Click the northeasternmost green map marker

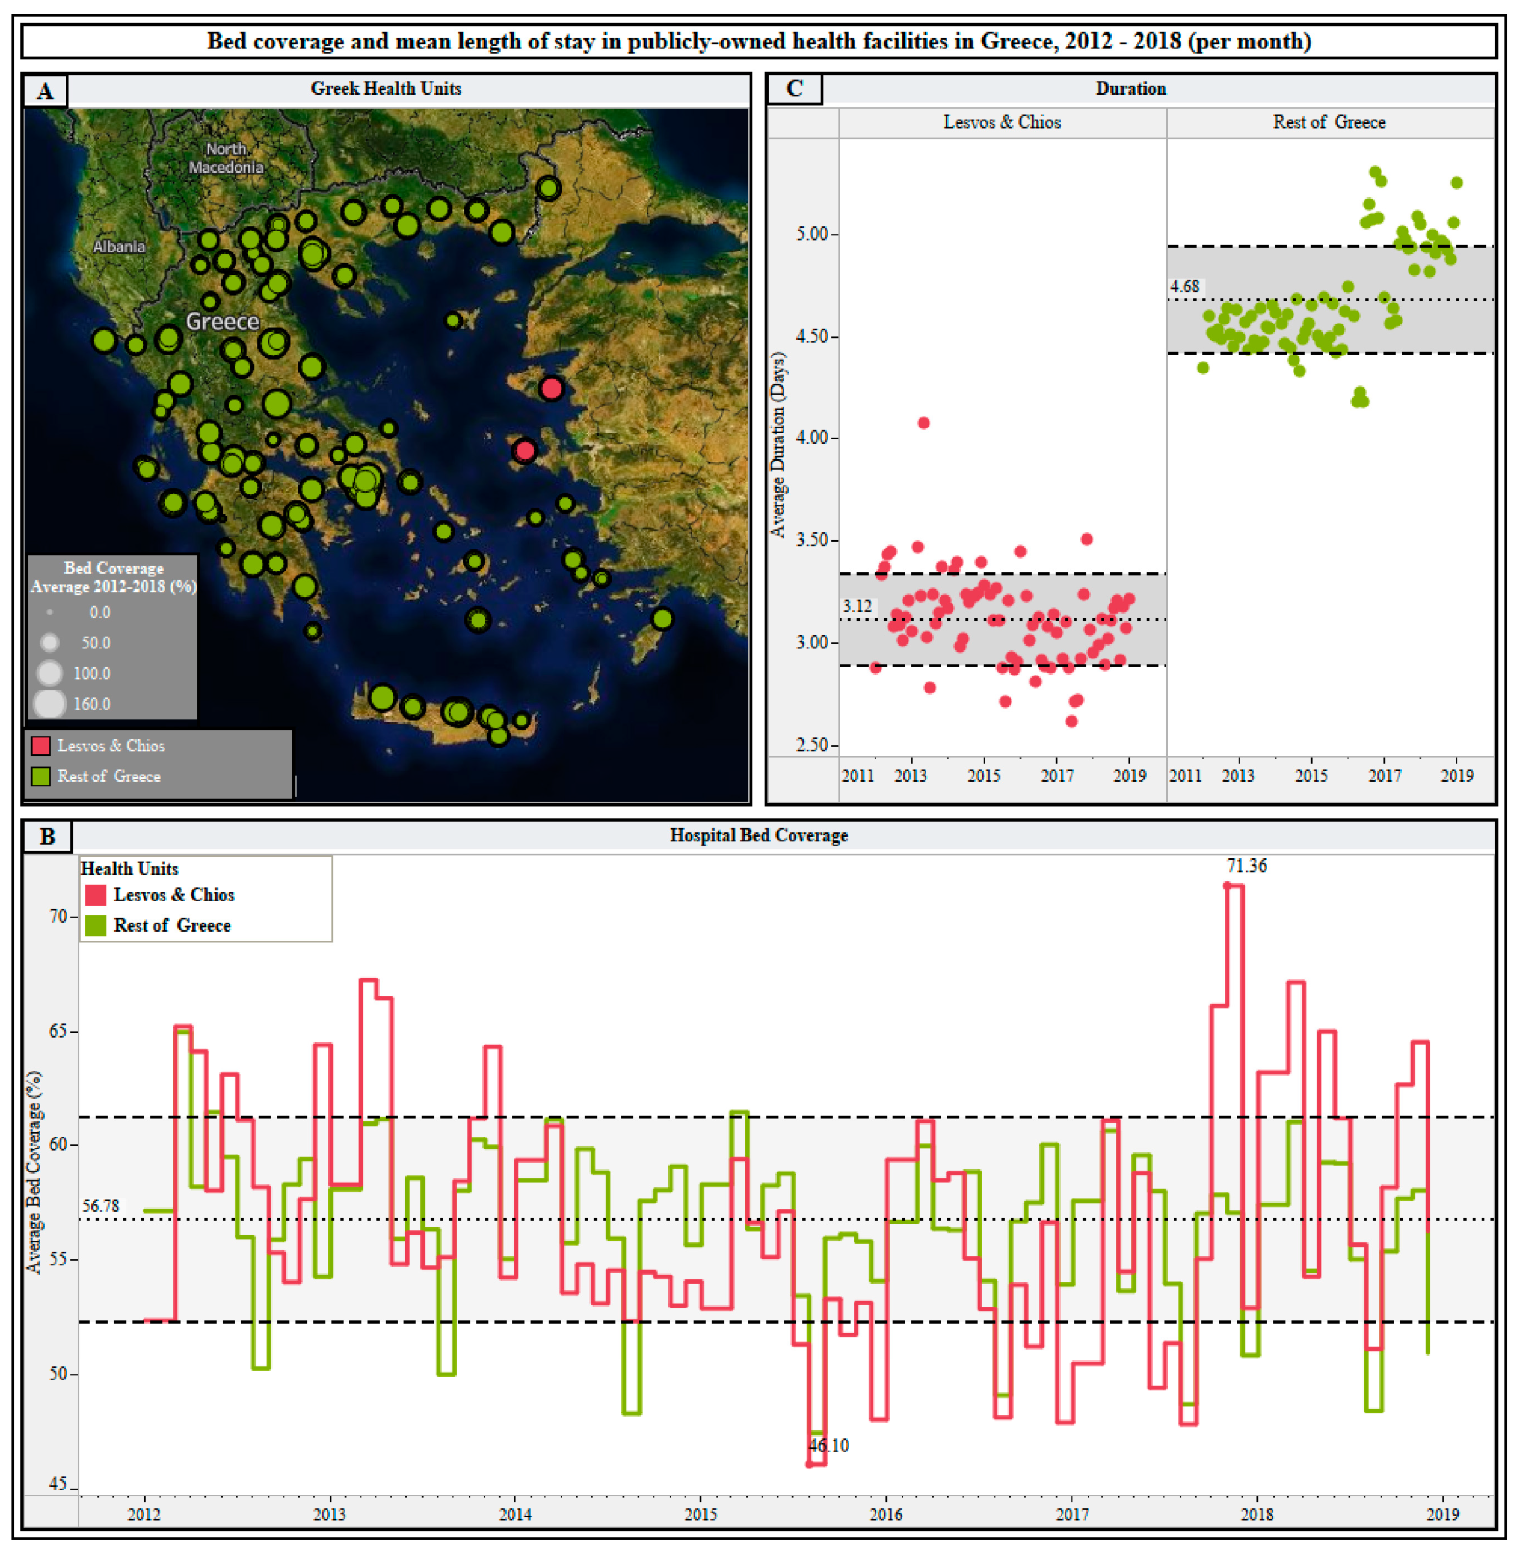[548, 189]
